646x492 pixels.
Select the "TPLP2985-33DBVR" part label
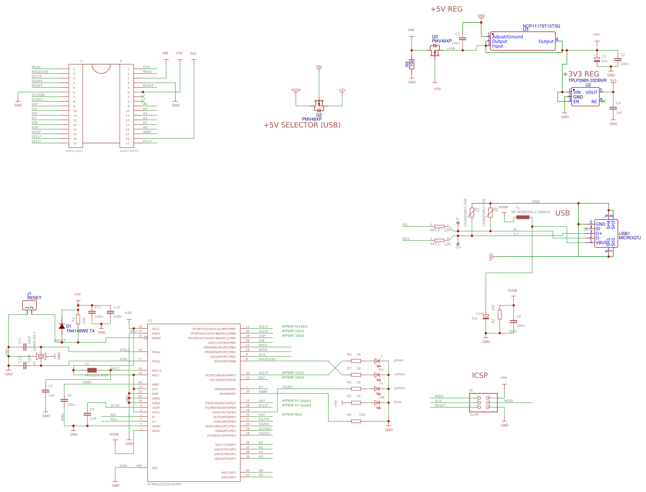(587, 81)
